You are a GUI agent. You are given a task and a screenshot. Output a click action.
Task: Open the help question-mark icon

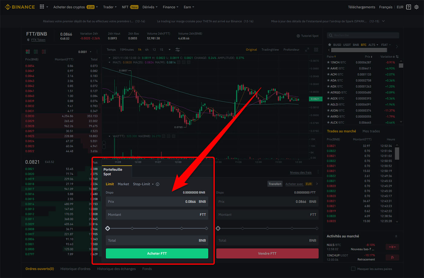coord(408,7)
